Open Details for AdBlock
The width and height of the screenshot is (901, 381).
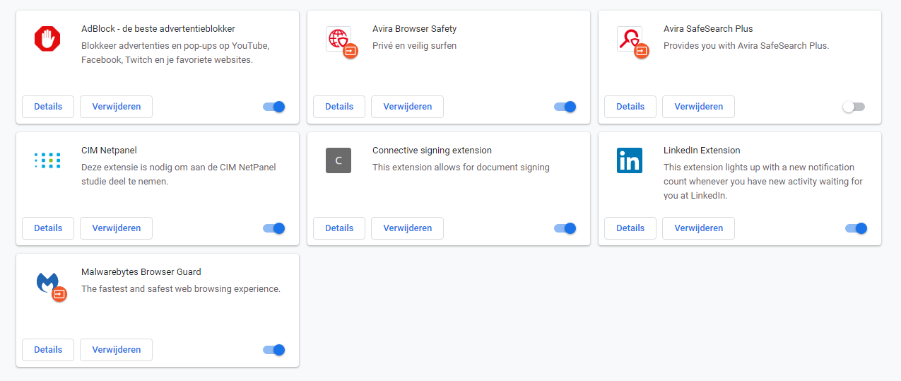pos(48,107)
